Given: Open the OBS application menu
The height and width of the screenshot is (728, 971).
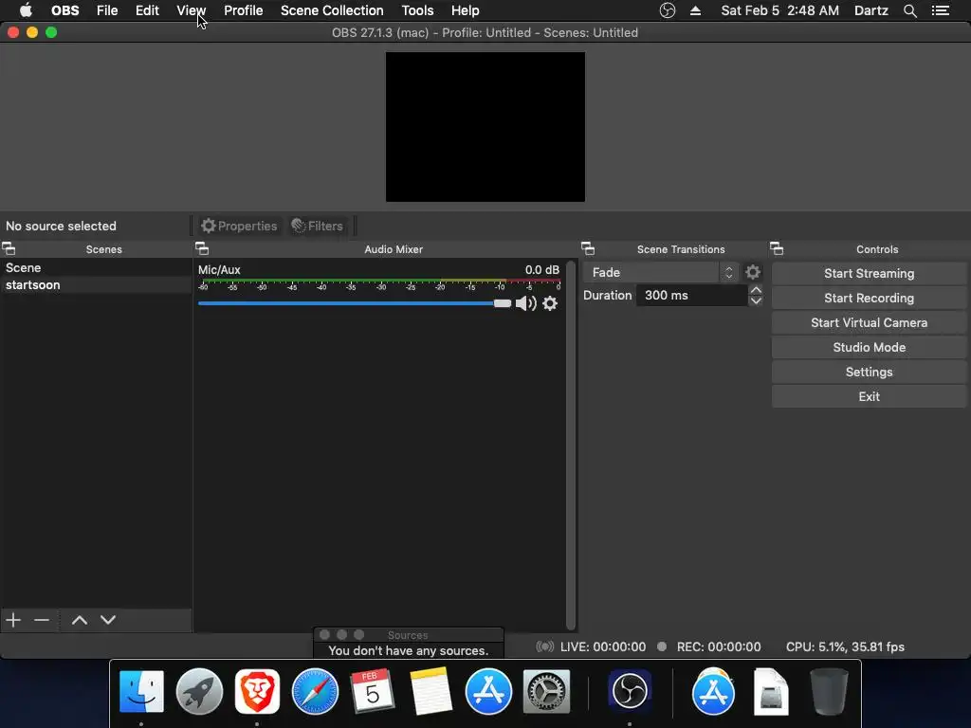Looking at the screenshot, I should click(x=65, y=10).
